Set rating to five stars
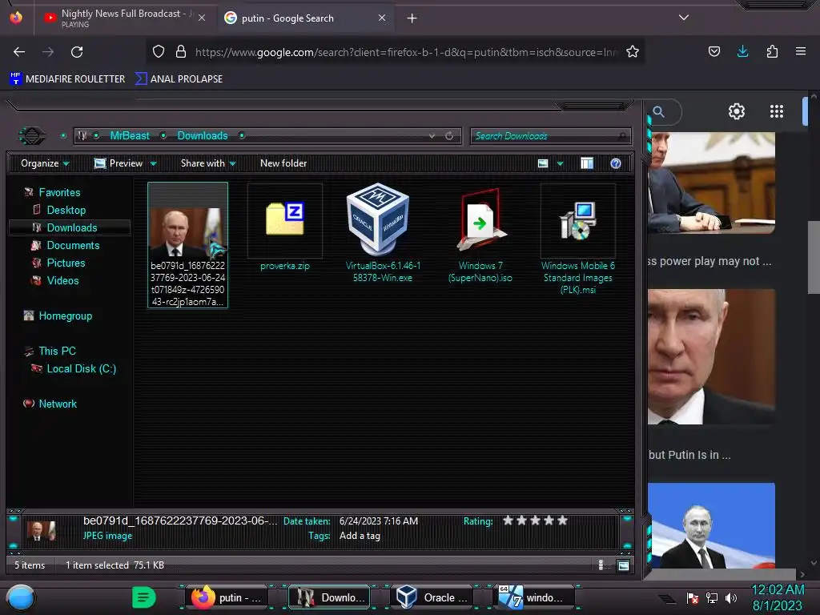 [562, 521]
